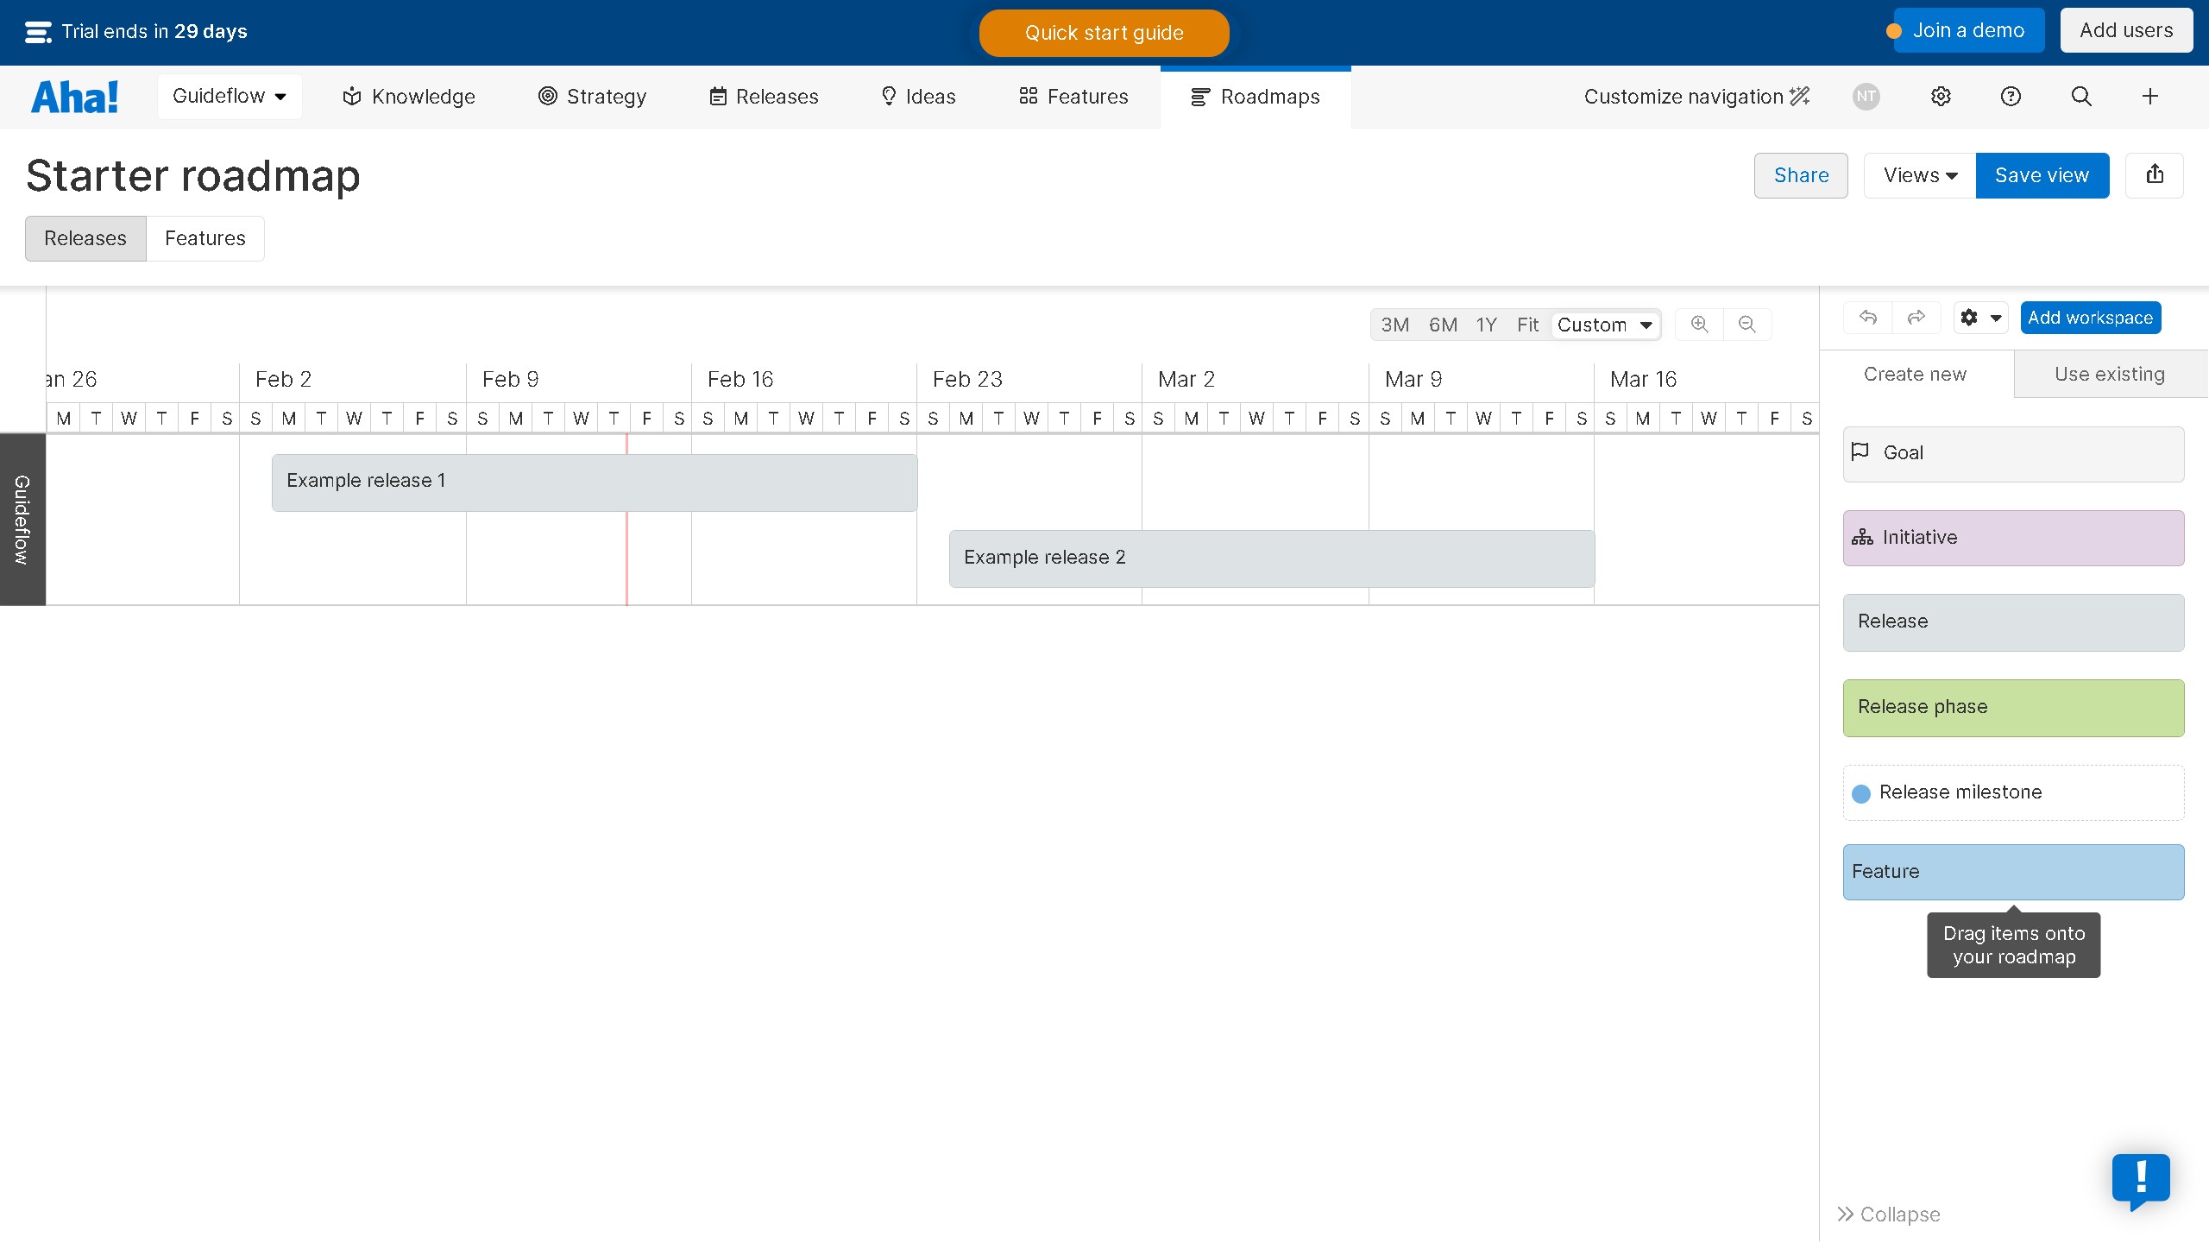Toggle the Releases view segment
This screenshot has width=2209, height=1243.
[x=85, y=238]
